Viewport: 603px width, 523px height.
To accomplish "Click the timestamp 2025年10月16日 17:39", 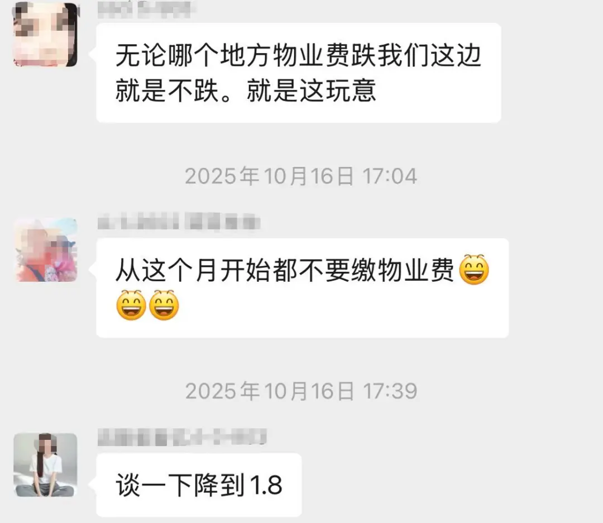I will point(301,391).
